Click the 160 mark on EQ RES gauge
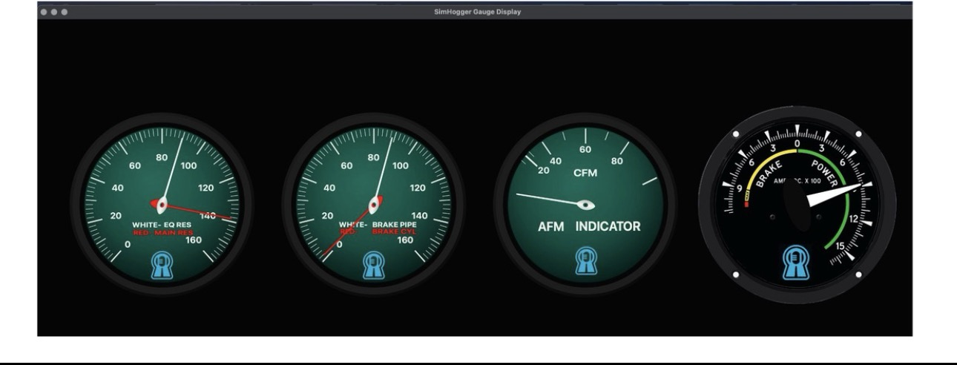 coord(194,240)
